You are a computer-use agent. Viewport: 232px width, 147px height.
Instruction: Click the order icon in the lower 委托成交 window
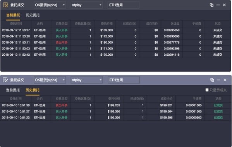[5, 80]
